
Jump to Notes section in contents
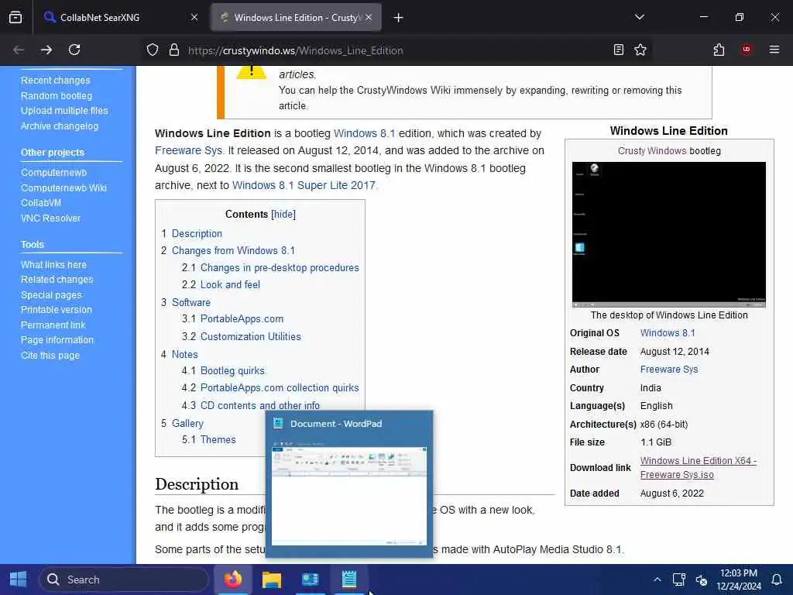click(184, 355)
